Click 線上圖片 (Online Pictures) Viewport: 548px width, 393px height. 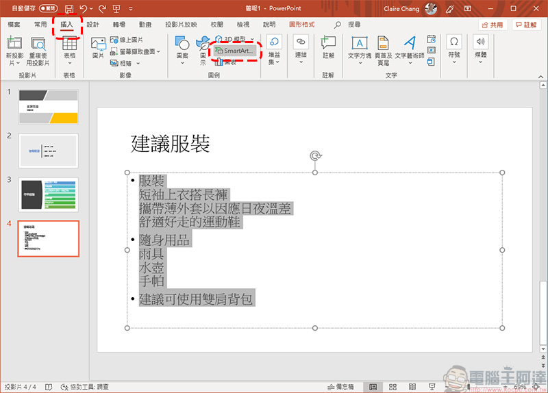pyautogui.click(x=127, y=40)
